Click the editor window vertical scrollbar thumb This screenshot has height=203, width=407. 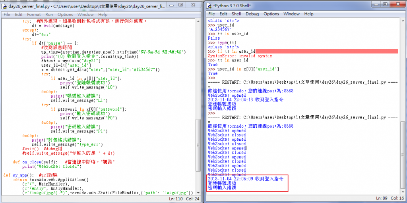pos(198,145)
